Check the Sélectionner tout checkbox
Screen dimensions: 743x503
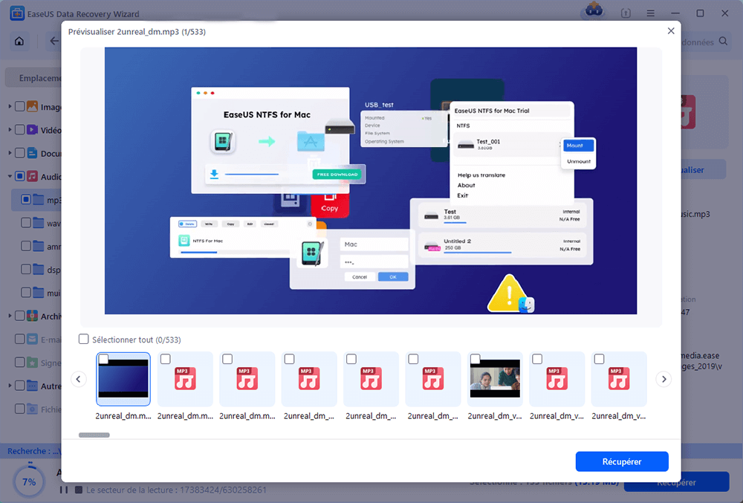tap(83, 338)
